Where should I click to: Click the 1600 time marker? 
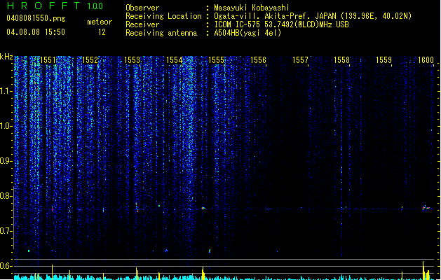(426, 60)
